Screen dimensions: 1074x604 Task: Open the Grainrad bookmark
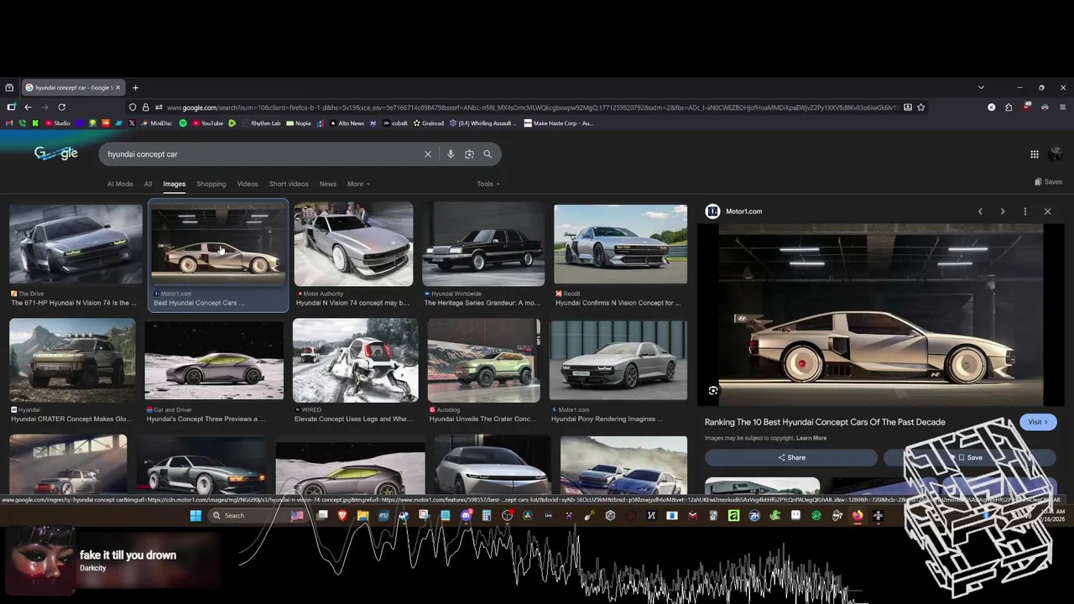(x=428, y=123)
